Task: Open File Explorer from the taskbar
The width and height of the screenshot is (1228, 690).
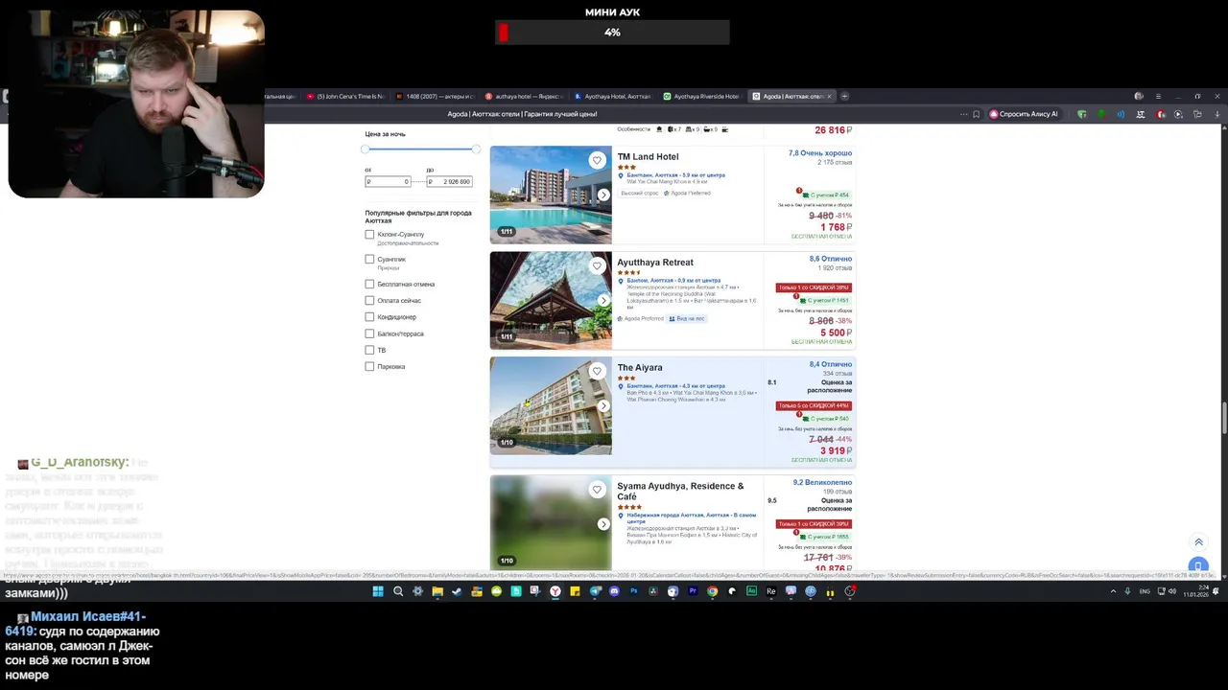Action: pyautogui.click(x=437, y=591)
